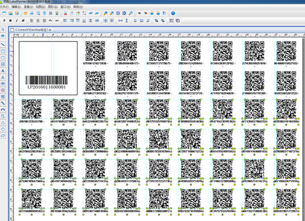305x221 pixels.
Task: Select the large label rectangle frame
Action: tap(48, 68)
